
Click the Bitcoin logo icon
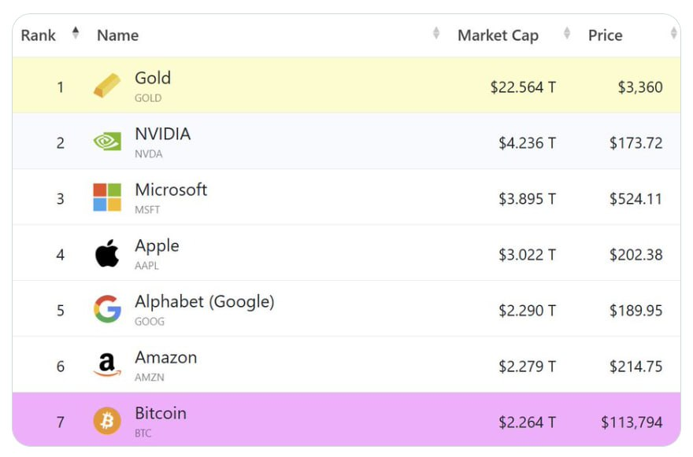click(x=107, y=421)
